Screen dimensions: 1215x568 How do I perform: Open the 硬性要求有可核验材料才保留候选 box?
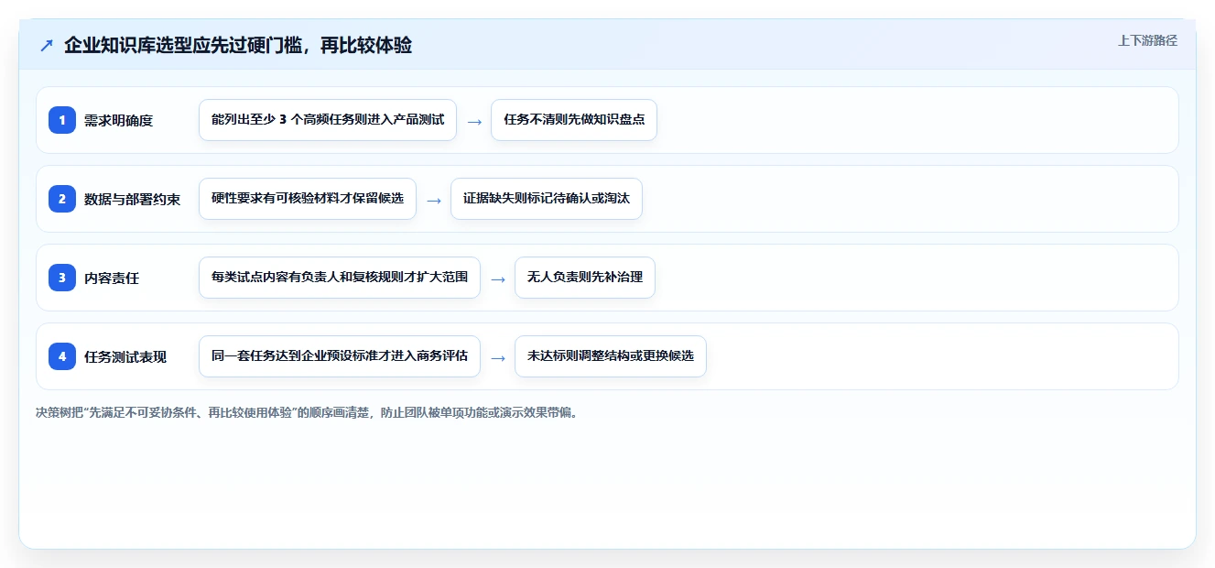pos(308,199)
